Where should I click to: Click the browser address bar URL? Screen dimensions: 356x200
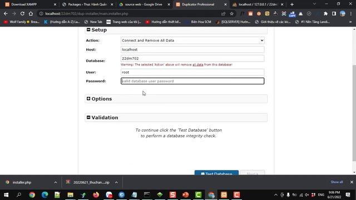(87, 13)
